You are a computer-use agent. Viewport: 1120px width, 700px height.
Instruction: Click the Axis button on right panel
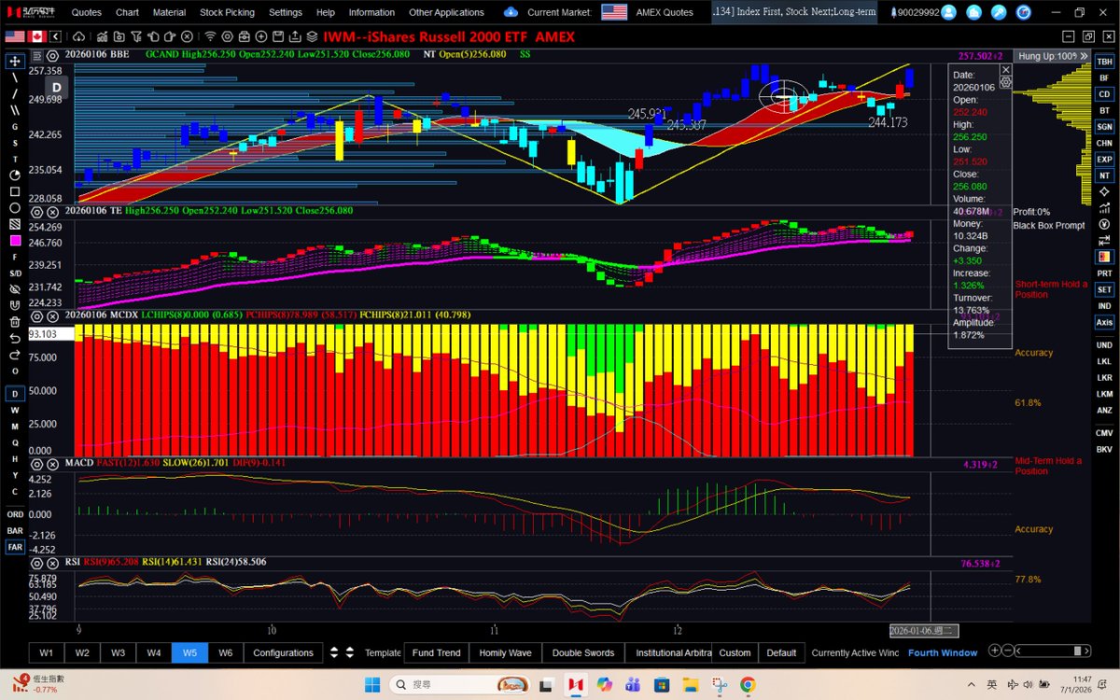pyautogui.click(x=1104, y=322)
